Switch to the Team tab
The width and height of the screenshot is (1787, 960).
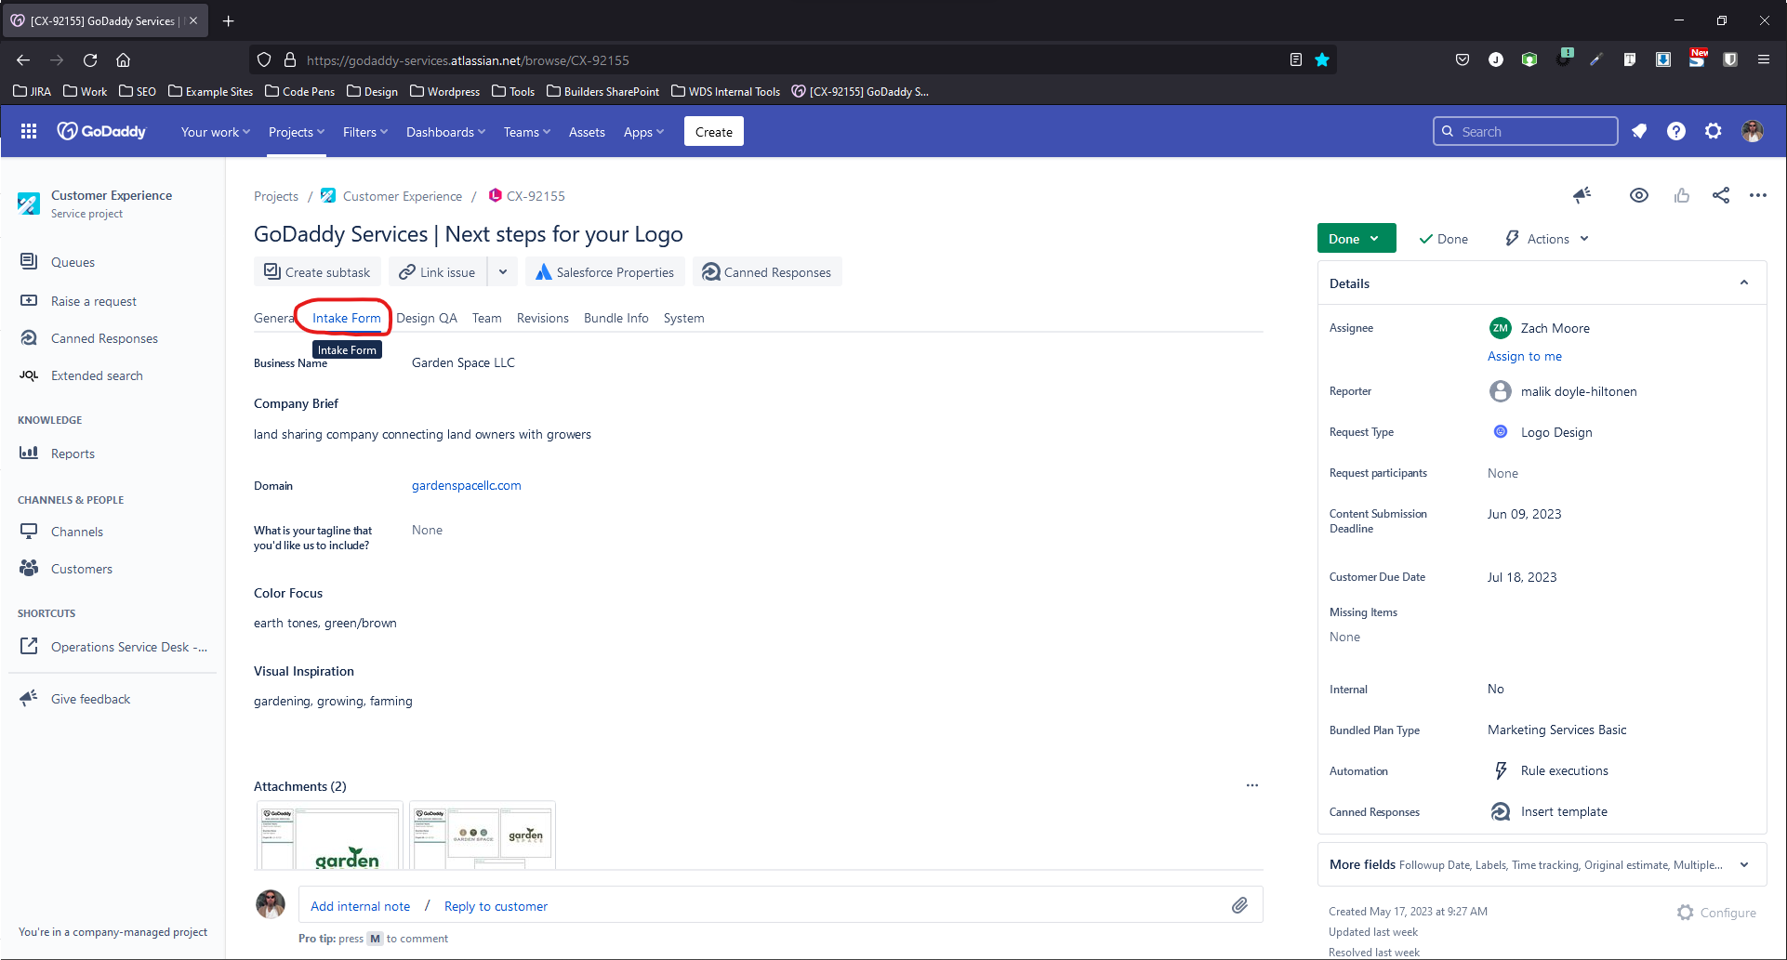487,318
